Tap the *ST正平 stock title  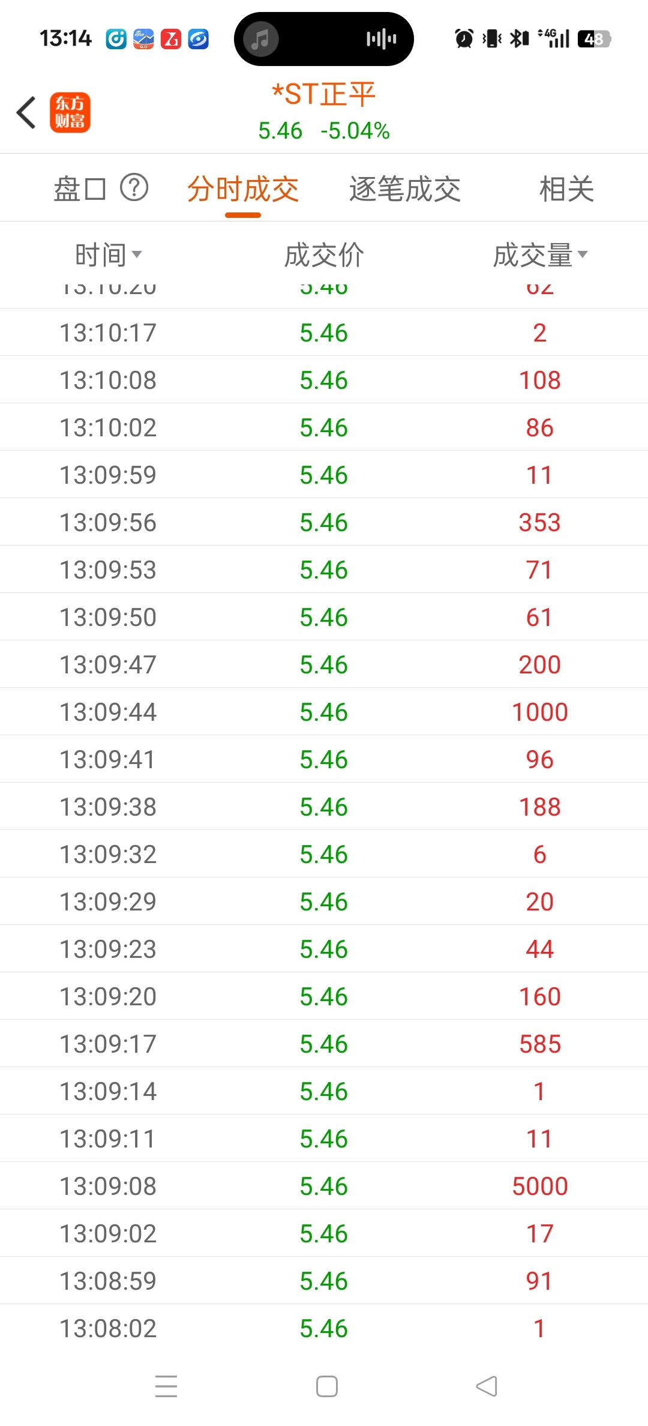click(x=324, y=94)
